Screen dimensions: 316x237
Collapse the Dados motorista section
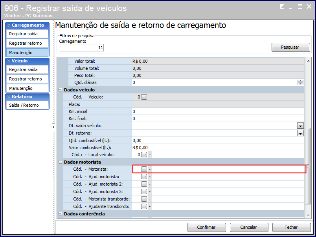pos(60,162)
